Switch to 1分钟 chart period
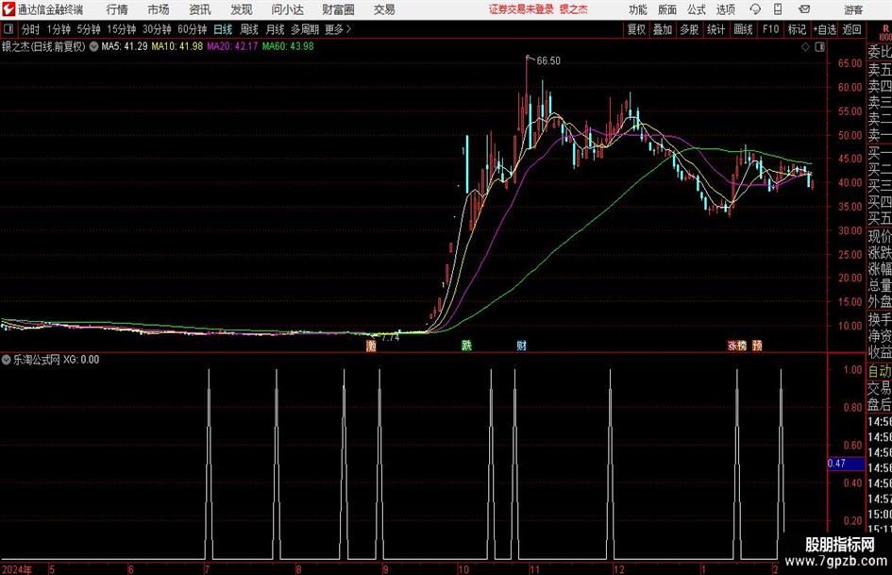This screenshot has width=892, height=575. pos(59,29)
